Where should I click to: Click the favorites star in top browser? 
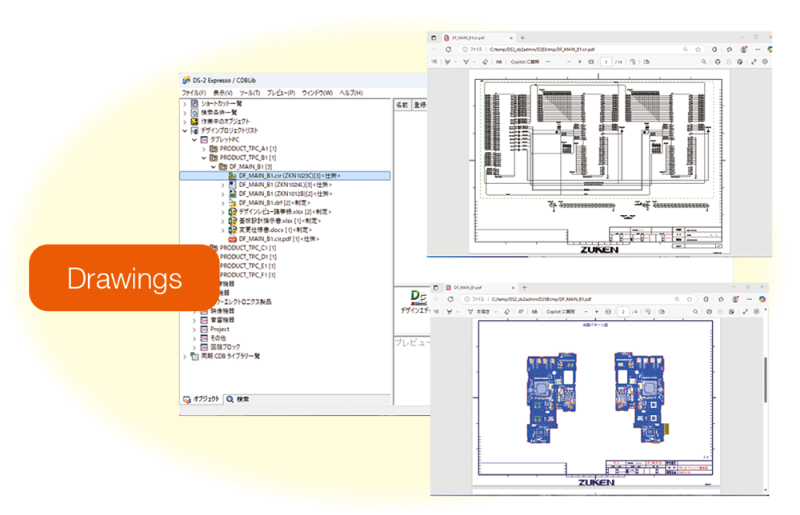click(x=698, y=49)
